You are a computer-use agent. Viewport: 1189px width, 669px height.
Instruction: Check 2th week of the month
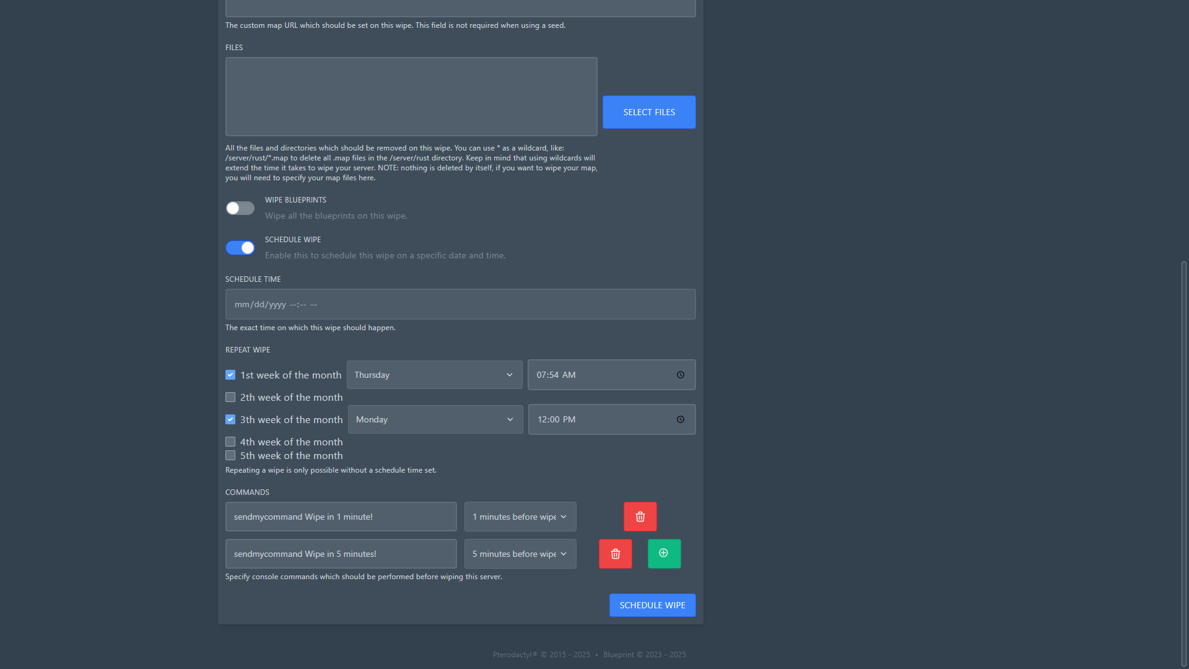[230, 398]
